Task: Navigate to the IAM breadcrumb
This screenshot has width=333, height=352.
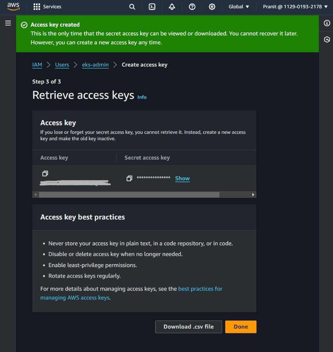Action: coord(37,65)
